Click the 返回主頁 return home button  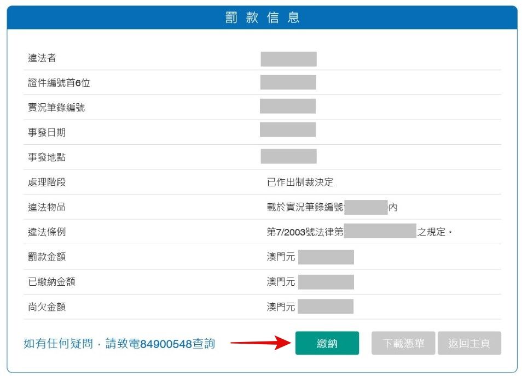click(469, 343)
